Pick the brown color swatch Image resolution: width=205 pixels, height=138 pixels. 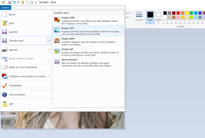click(x=174, y=17)
